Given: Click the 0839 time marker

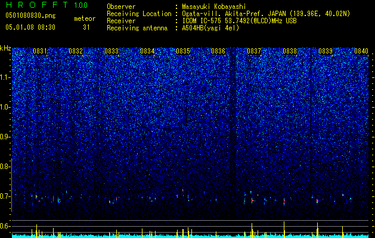Looking at the screenshot, I should tap(326, 51).
